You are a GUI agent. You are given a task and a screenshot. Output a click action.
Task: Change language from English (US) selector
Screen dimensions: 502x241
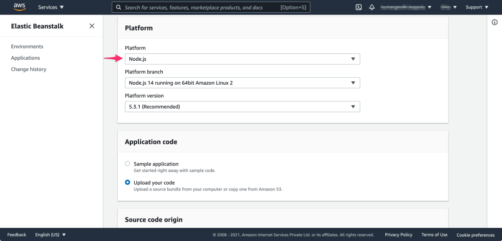[50, 235]
